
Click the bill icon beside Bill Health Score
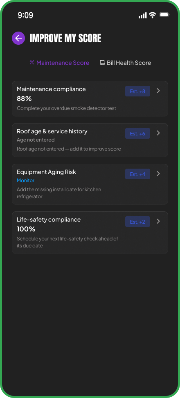[102, 62]
